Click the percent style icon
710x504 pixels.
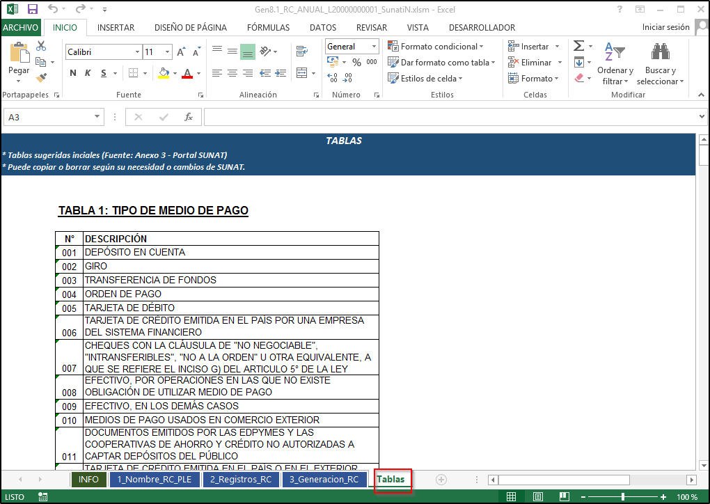coord(356,62)
